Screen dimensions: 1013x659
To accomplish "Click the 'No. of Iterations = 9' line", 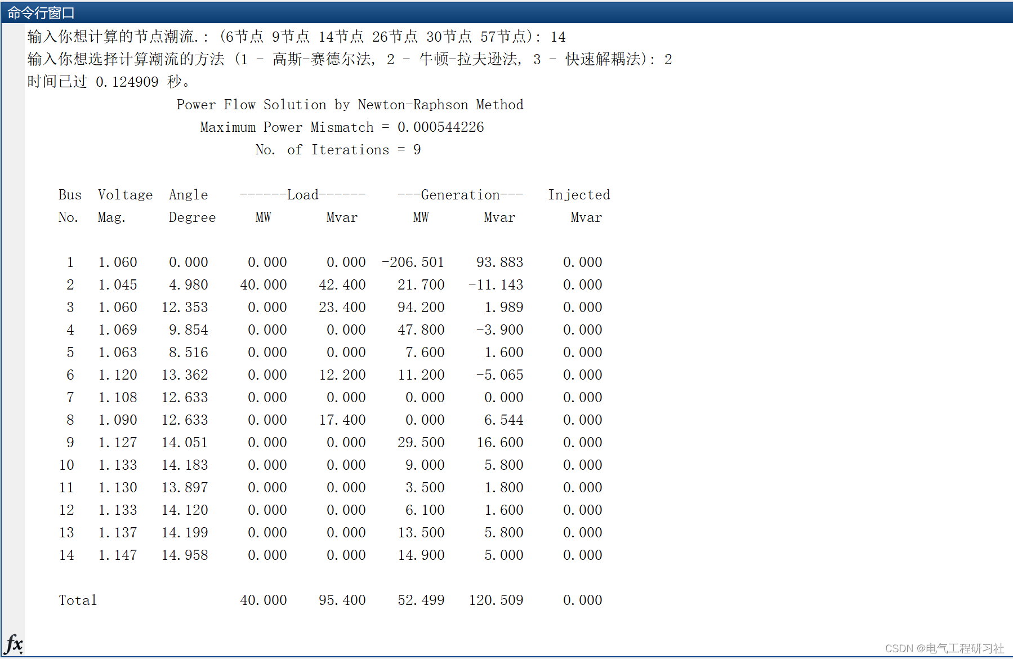I will 338,150.
